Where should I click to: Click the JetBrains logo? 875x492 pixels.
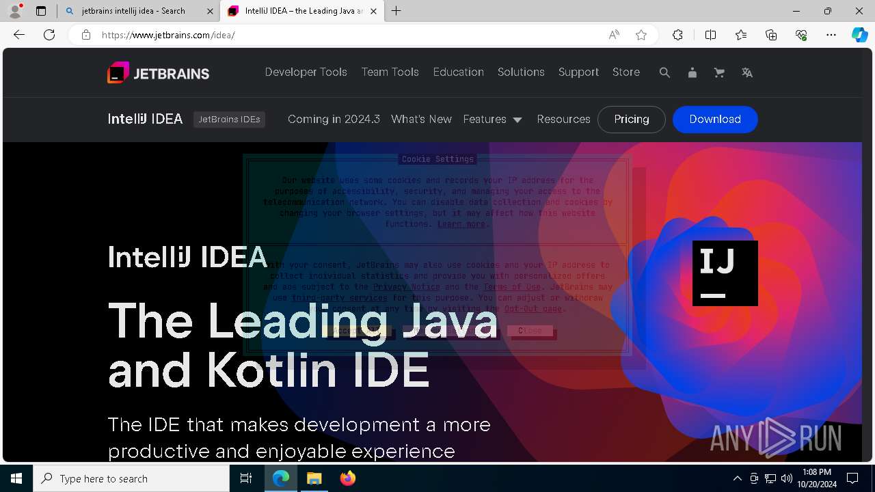pos(158,72)
